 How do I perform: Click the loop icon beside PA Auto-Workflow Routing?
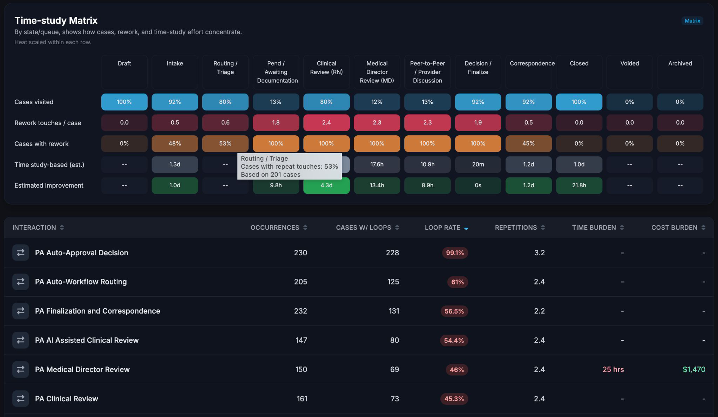click(x=21, y=282)
